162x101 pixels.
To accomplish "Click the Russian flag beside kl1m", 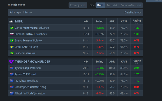I will click(12, 34).
